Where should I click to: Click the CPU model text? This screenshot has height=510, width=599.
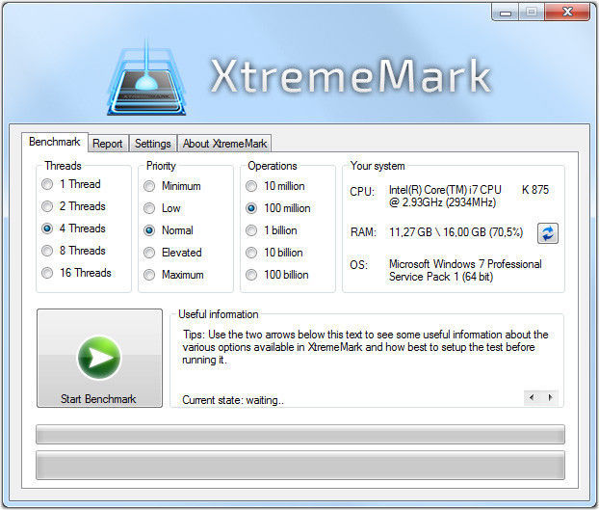469,196
